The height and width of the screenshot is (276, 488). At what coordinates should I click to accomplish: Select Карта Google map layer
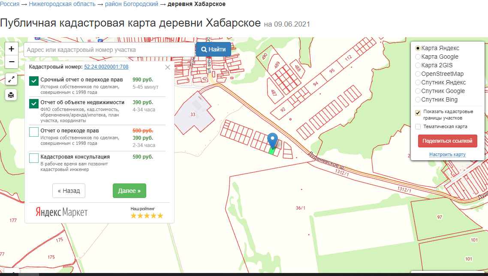[418, 57]
